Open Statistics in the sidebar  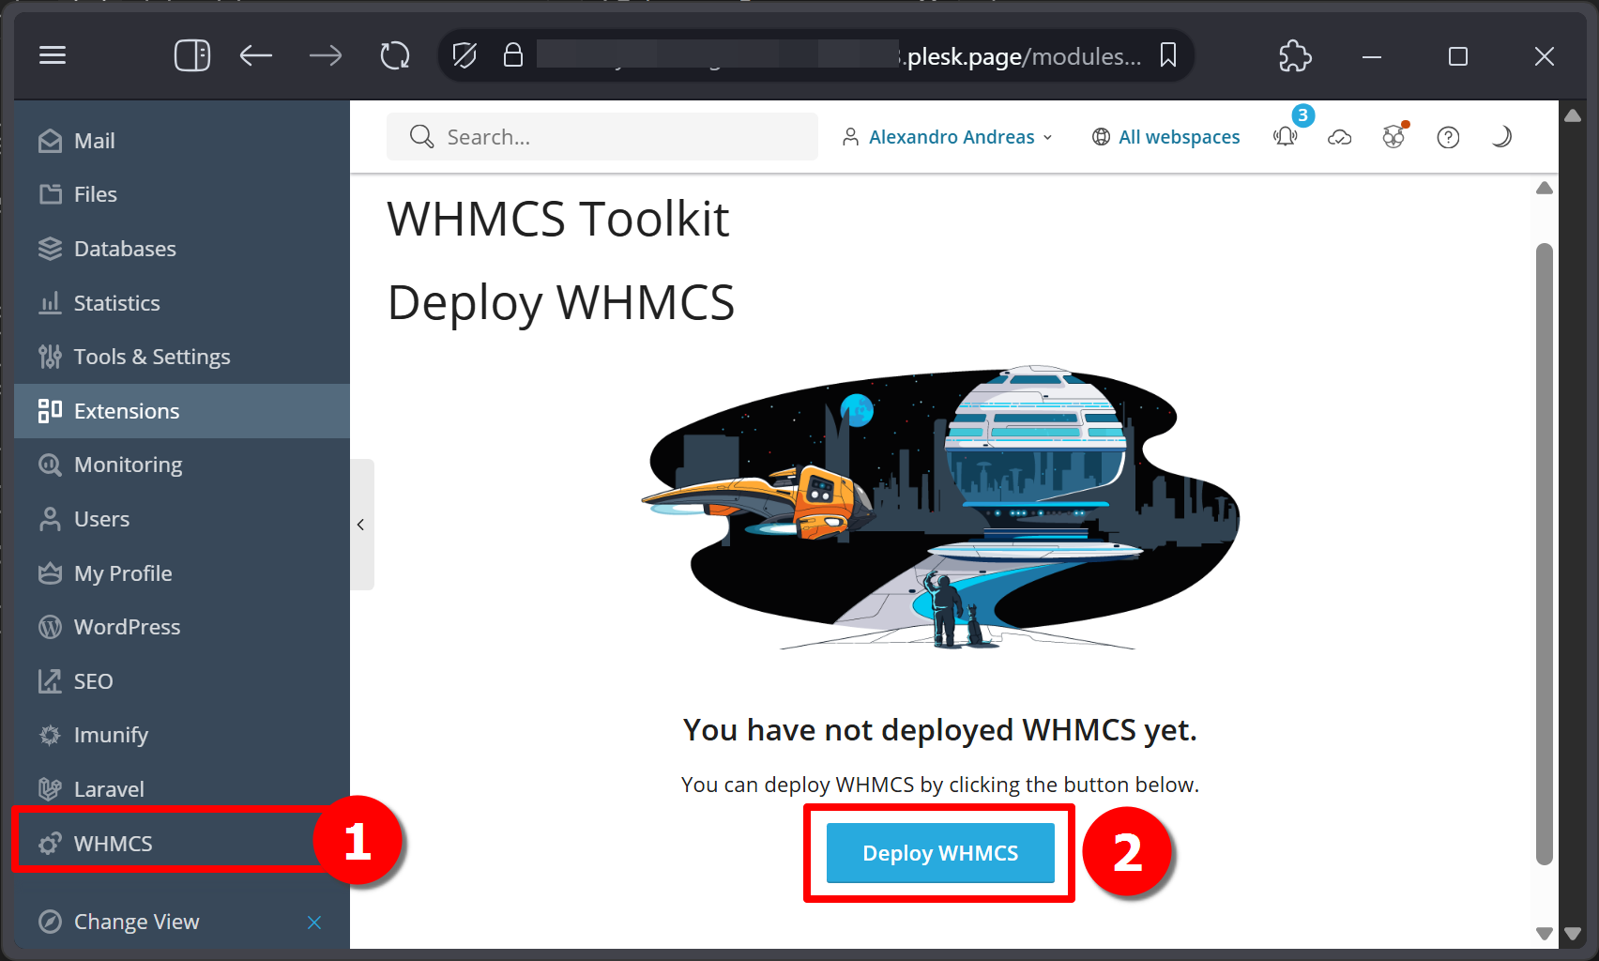coord(182,303)
